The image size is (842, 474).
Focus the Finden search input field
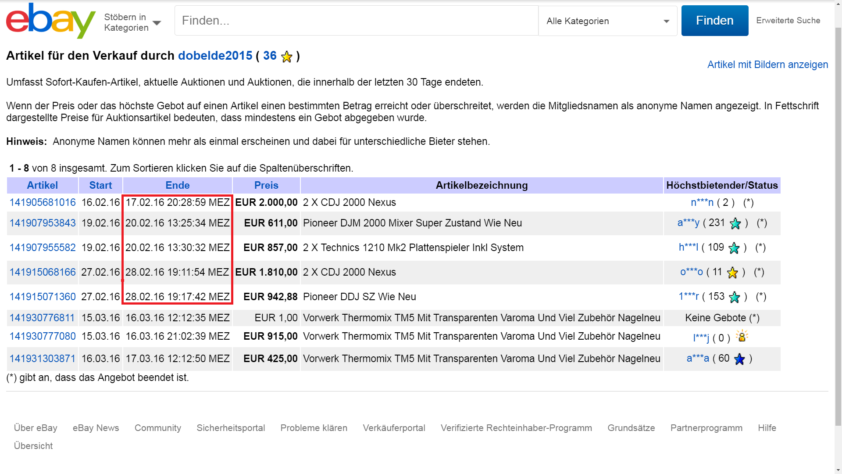(356, 21)
